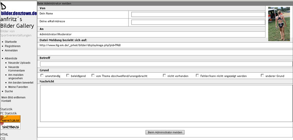Screen dimensions: 293x140
Task: Tick 'vom Thema abschweifend/unangebracht' checkbox
Action: 93,76
